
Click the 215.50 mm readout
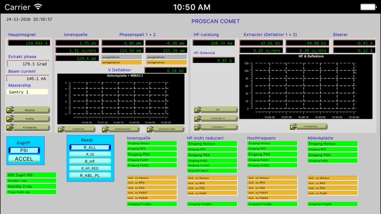(x=167, y=51)
